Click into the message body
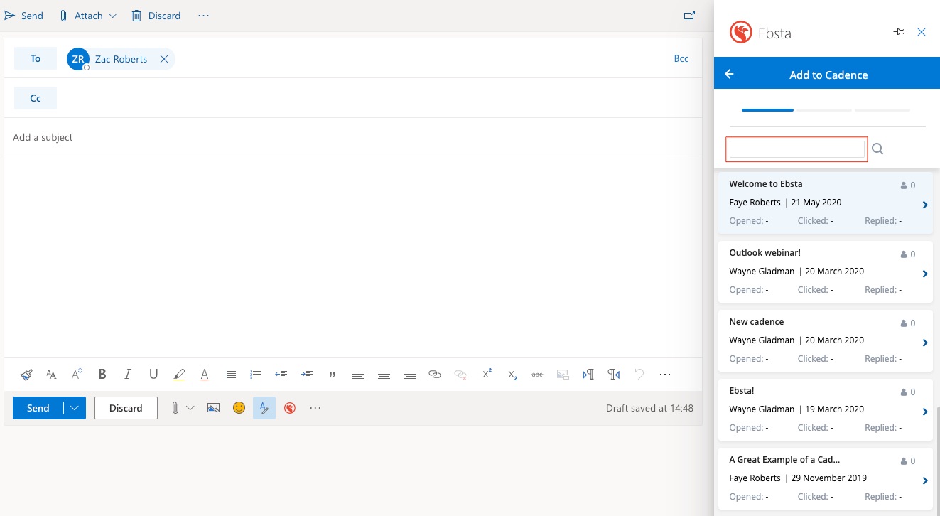 [x=352, y=256]
